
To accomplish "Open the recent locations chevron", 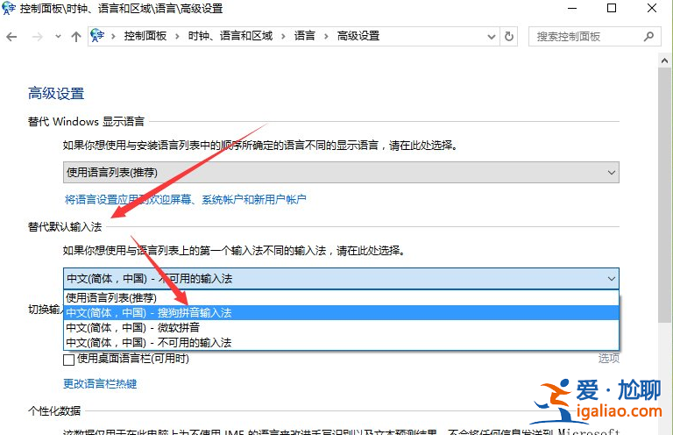I will pos(58,37).
